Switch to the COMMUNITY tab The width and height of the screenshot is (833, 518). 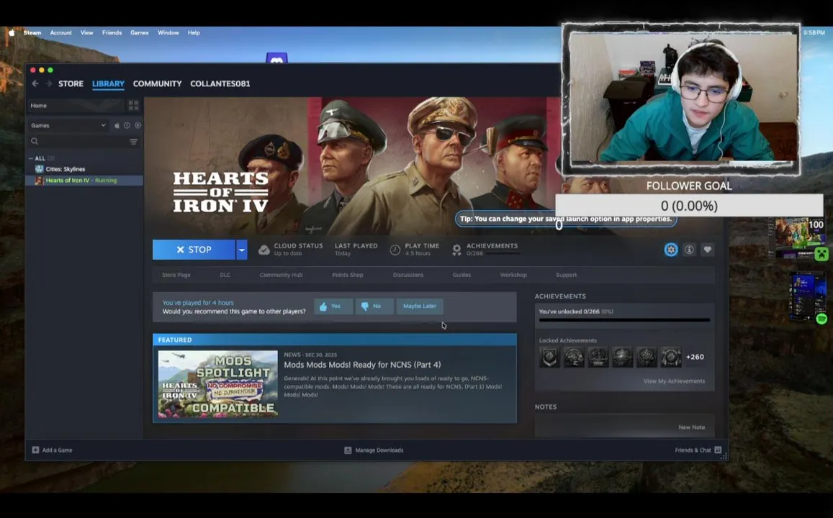click(157, 83)
